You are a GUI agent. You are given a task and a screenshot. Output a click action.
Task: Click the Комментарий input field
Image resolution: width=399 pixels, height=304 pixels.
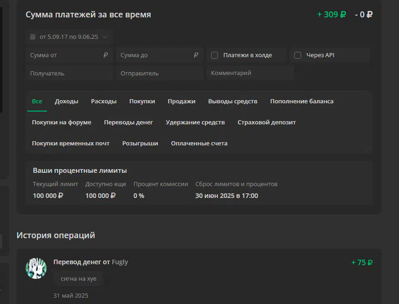tap(250, 73)
